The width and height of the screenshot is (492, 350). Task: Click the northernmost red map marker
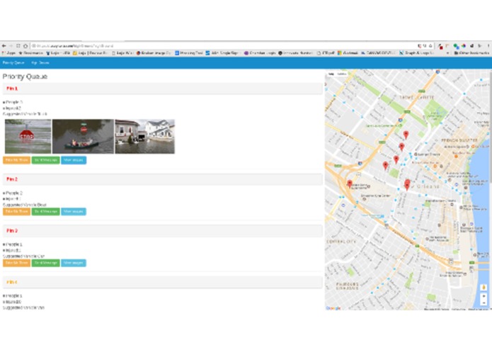(406, 135)
